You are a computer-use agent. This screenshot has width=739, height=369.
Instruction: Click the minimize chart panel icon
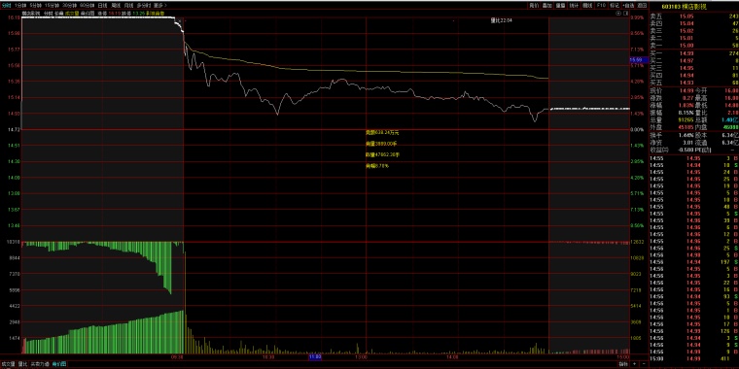tap(618, 14)
